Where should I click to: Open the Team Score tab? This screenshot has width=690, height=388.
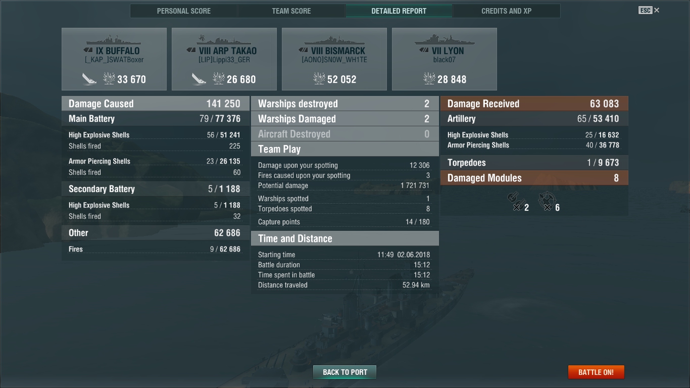[291, 11]
